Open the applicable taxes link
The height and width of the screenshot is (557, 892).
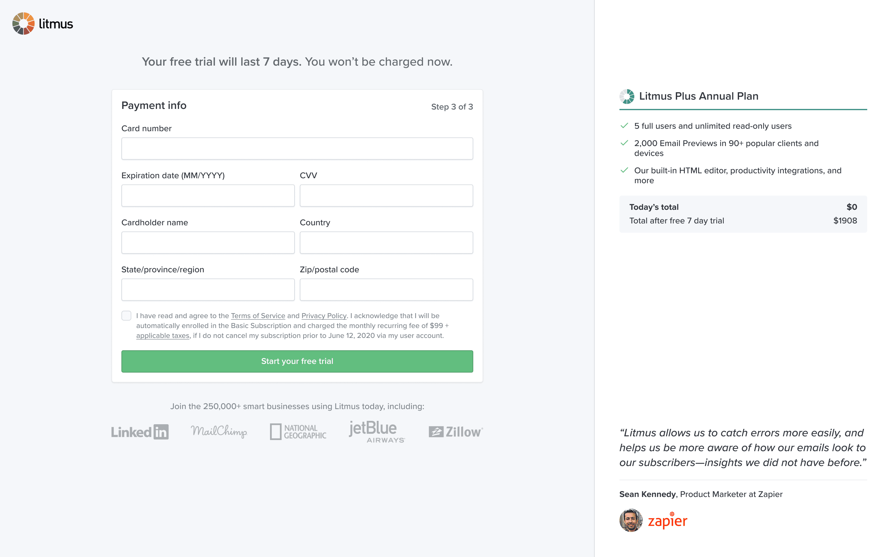pyautogui.click(x=163, y=336)
